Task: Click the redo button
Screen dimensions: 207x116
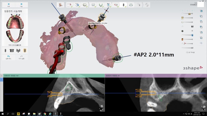Action: [21, 57]
